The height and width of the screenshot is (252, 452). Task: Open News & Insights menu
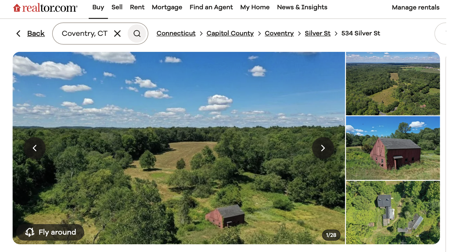(302, 7)
